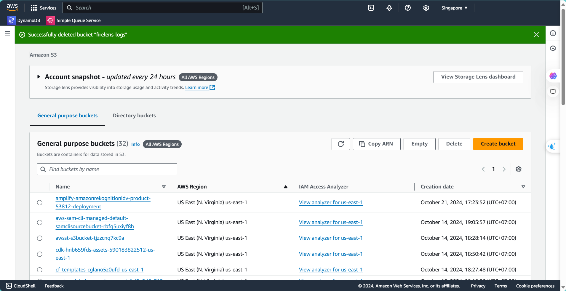
Task: Open aws-sam-cli-managed-default-samclisourcebucket bucket
Action: [x=95, y=222]
